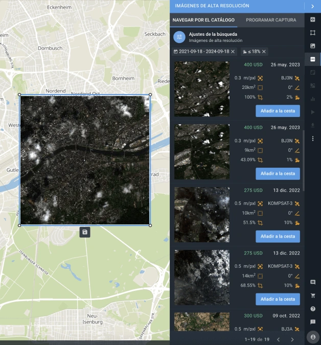The image size is (321, 345).
Task: Click the save icon below the map selection
Action: point(85,232)
